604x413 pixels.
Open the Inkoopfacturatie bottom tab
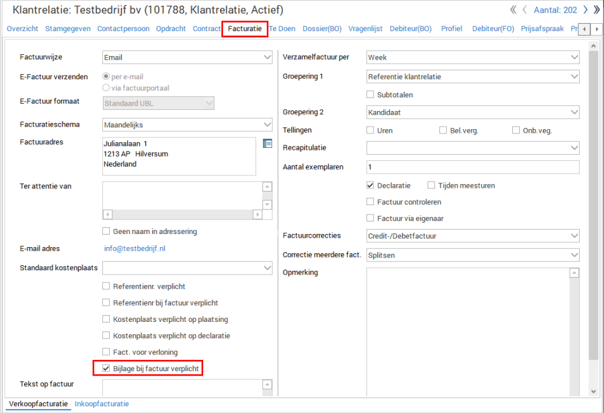102,404
